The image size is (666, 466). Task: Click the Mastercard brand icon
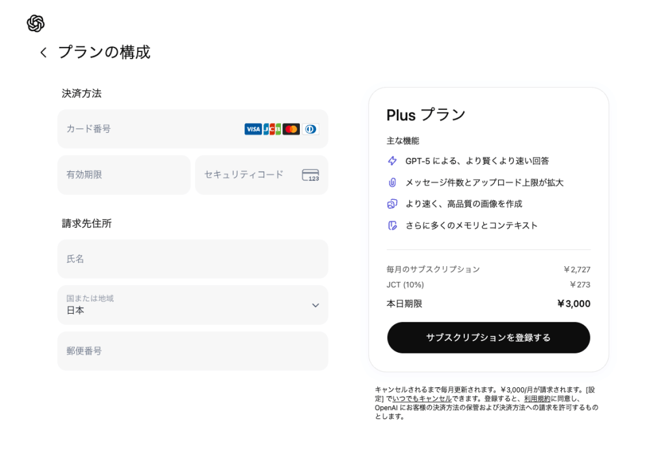point(291,129)
